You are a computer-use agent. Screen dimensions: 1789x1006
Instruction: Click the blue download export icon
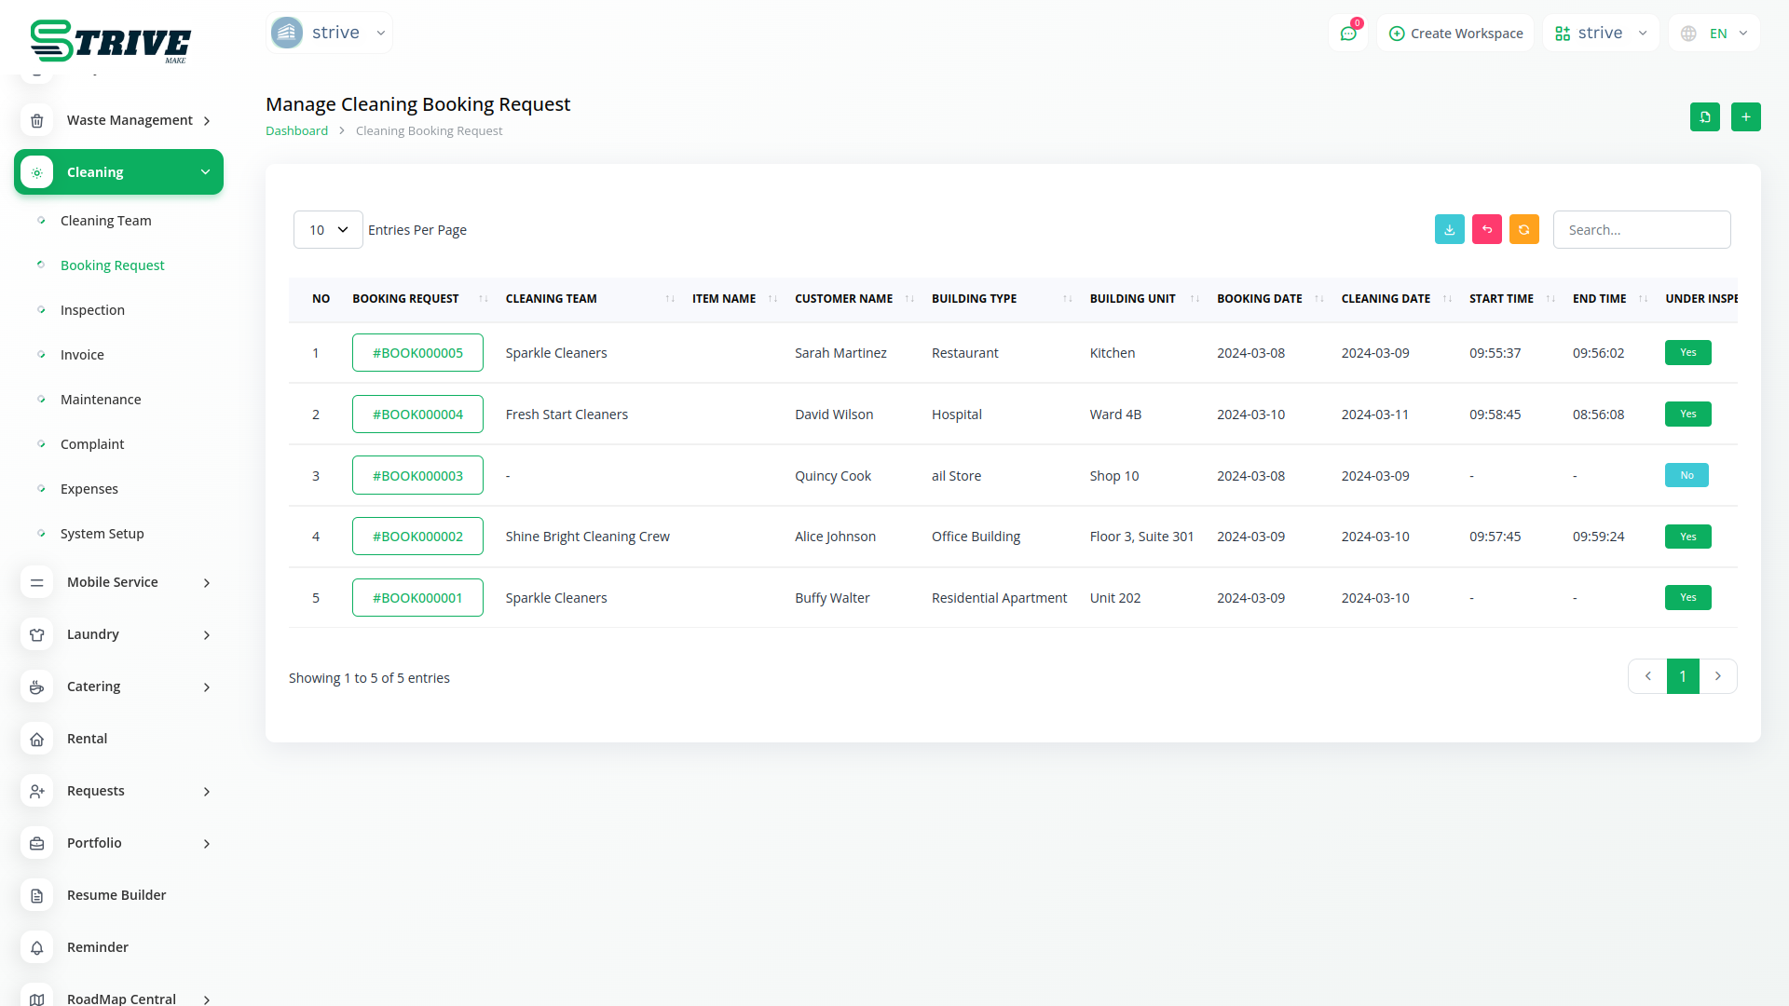tap(1449, 229)
